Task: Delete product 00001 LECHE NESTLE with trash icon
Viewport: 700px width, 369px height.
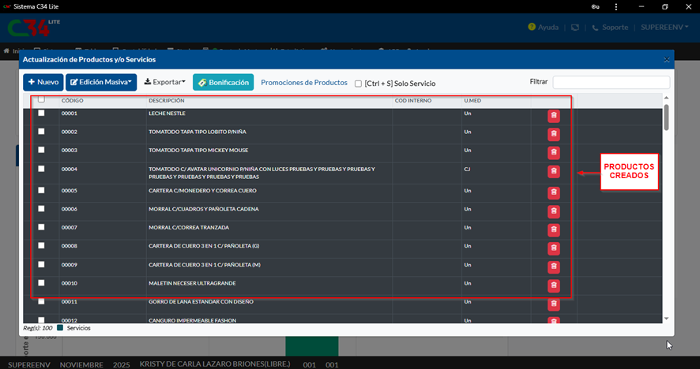Action: point(554,116)
